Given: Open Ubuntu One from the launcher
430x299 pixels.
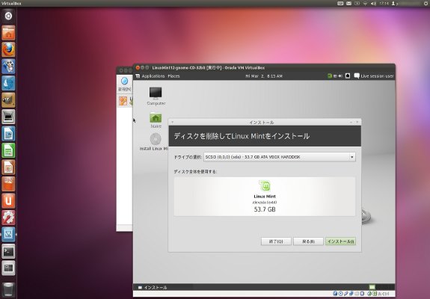Looking at the screenshot, I should point(8,201).
